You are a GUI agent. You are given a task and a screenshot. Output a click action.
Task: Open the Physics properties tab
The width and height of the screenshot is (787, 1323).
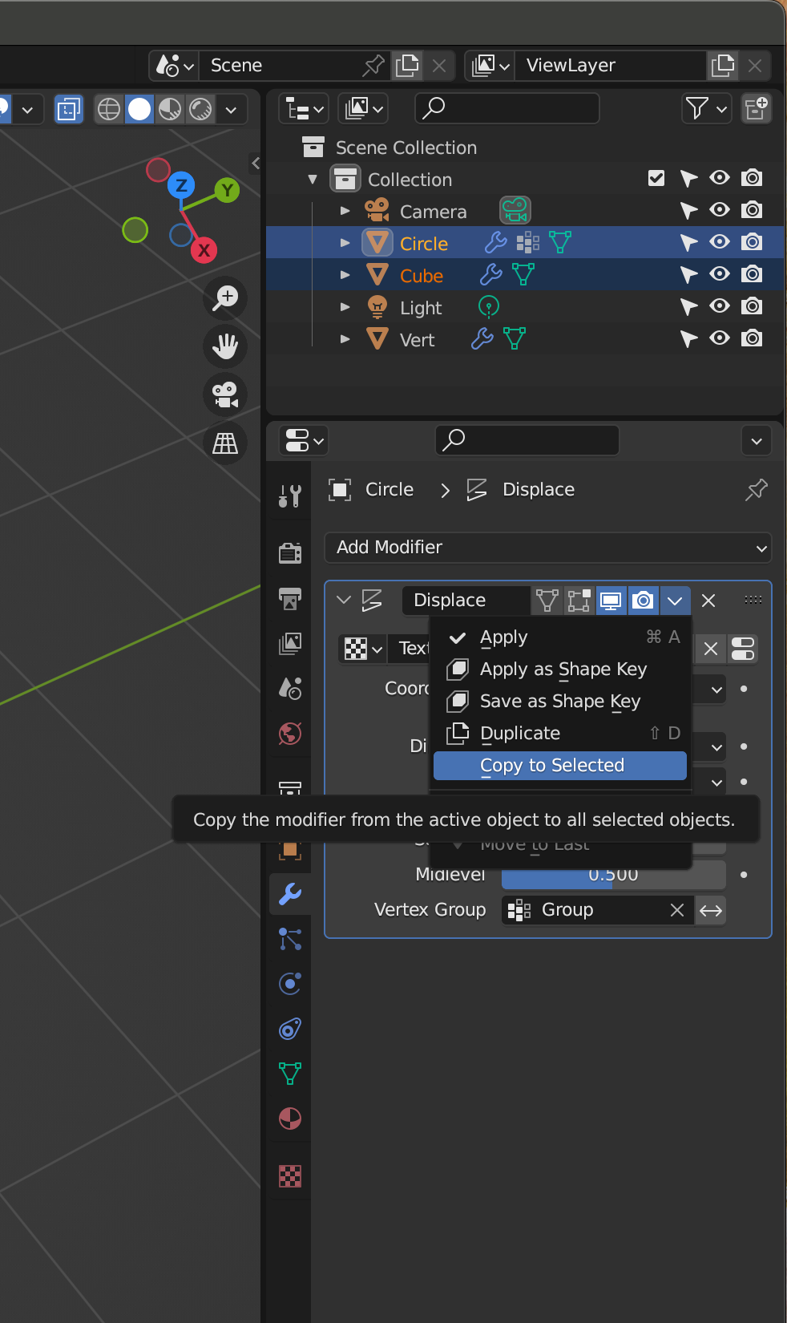pyautogui.click(x=290, y=984)
